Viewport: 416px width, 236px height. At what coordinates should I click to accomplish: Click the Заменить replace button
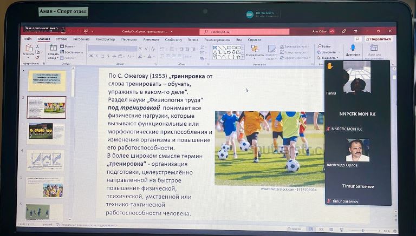click(x=327, y=52)
